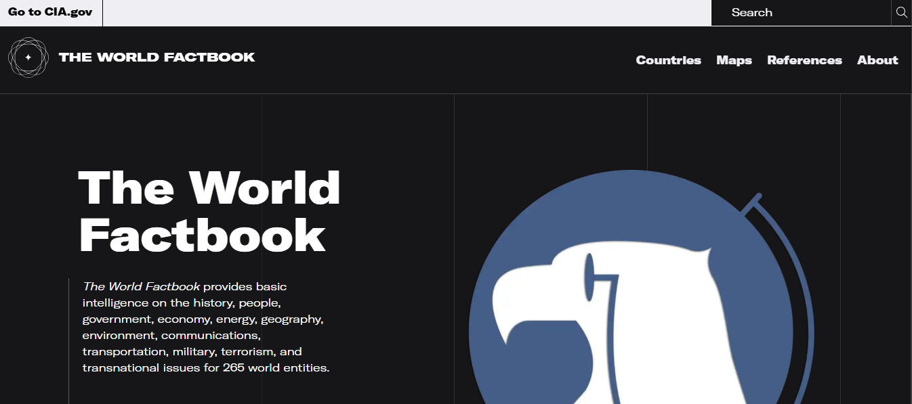Open the Countries menu

(668, 60)
